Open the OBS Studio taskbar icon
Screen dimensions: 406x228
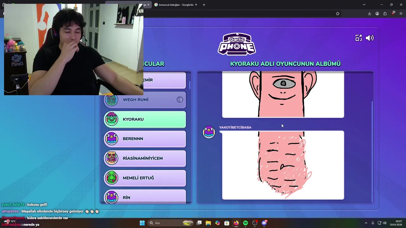click(255, 223)
